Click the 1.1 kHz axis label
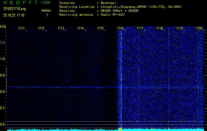This screenshot has width=207, height=131. [x=3, y=43]
